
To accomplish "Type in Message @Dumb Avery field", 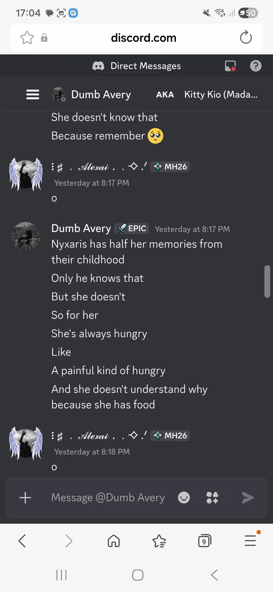I will pyautogui.click(x=108, y=498).
